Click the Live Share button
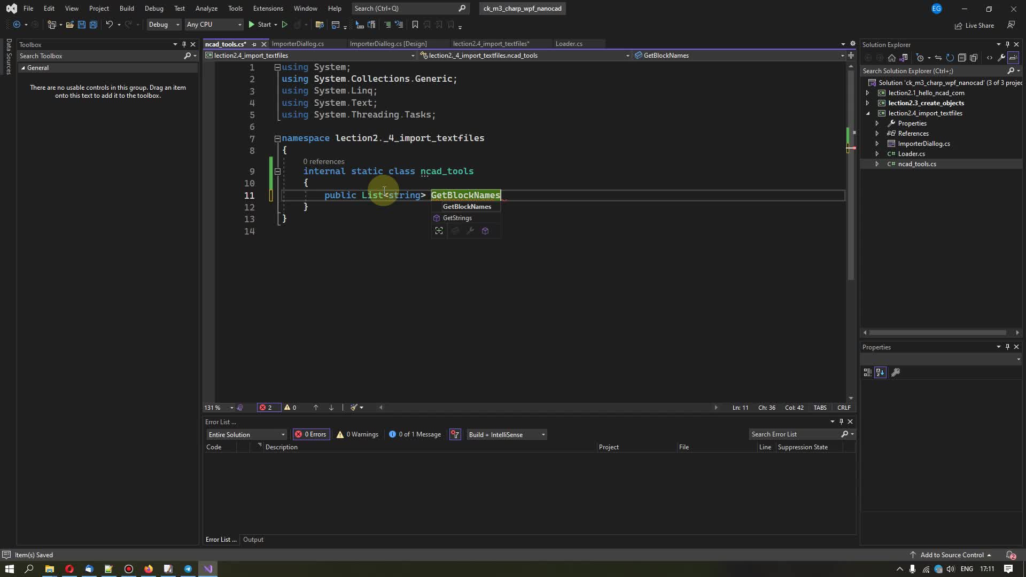This screenshot has width=1026, height=577. tap(974, 26)
